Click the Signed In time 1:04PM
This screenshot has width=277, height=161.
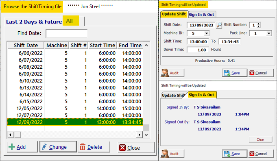(242, 114)
